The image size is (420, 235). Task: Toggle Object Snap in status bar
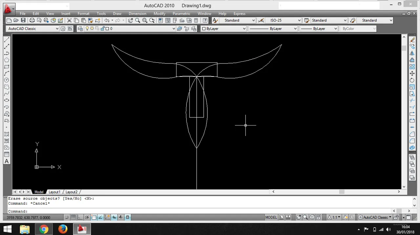pyautogui.click(x=94, y=217)
